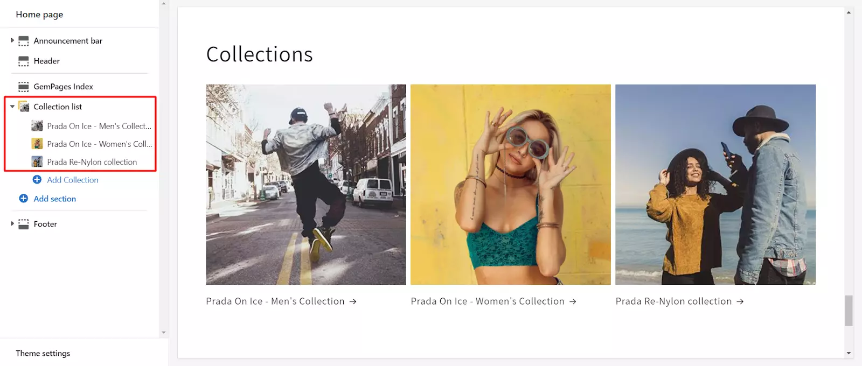Click the plus icon beside Add section
Screen dimensions: 862x366
coord(24,199)
